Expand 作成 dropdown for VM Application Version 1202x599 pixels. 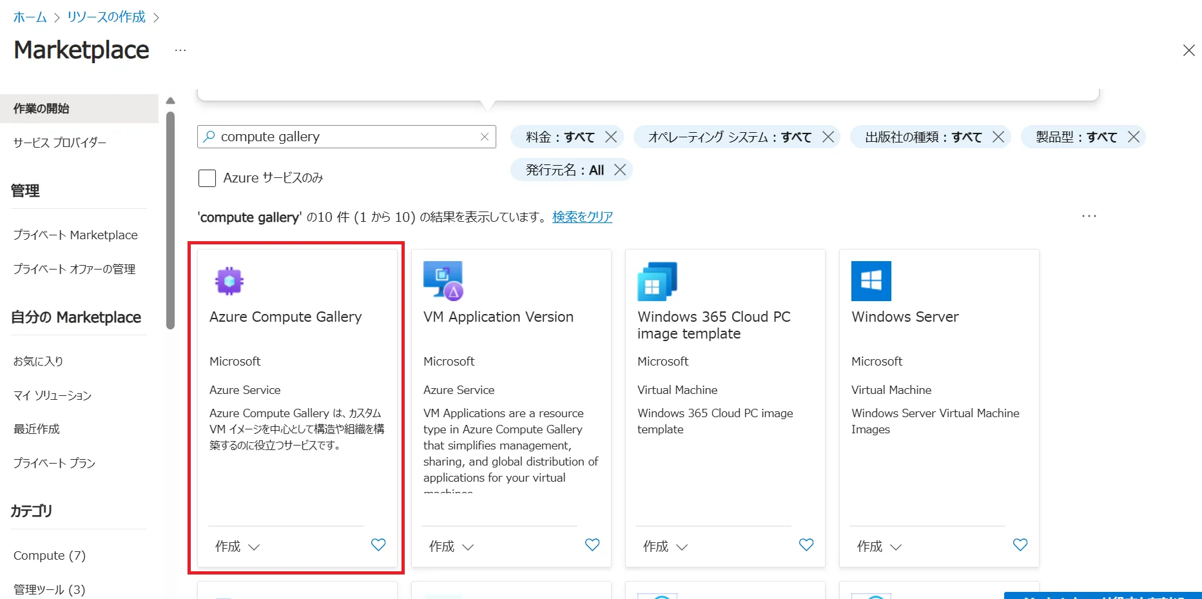[x=451, y=547]
